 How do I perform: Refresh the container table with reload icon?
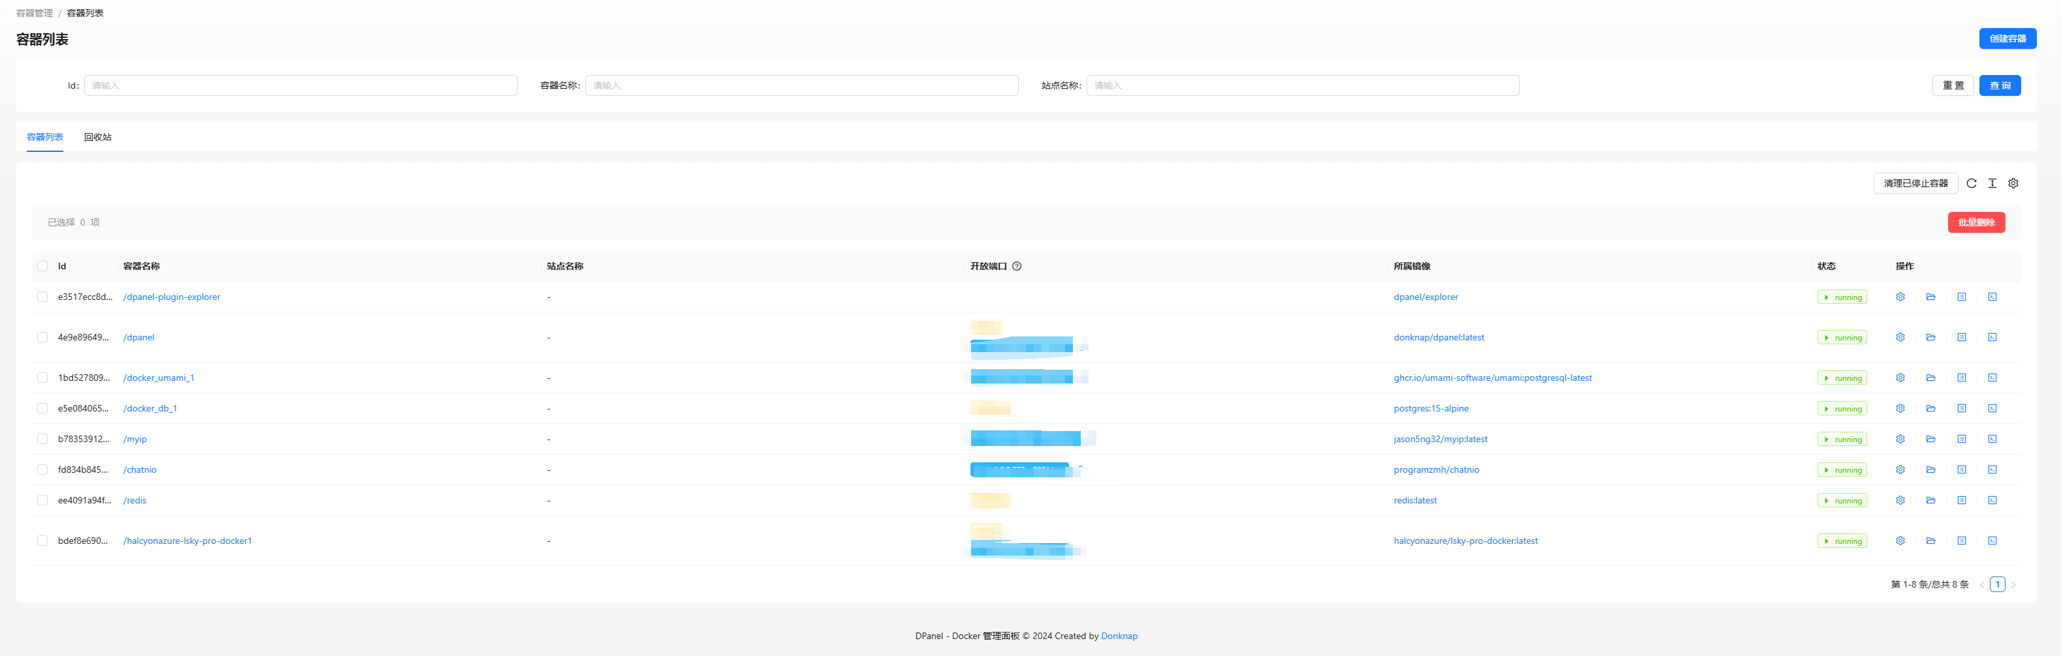click(1972, 183)
